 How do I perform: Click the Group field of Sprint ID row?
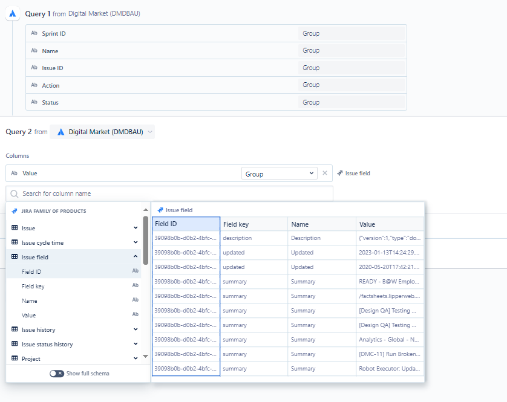click(x=352, y=33)
